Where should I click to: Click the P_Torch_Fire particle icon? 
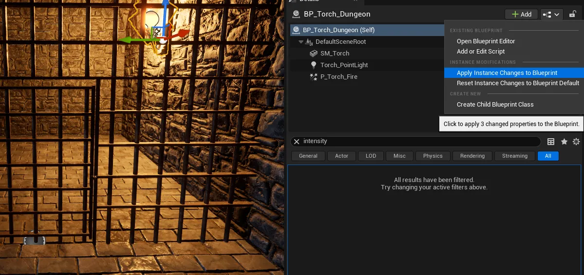tap(314, 76)
